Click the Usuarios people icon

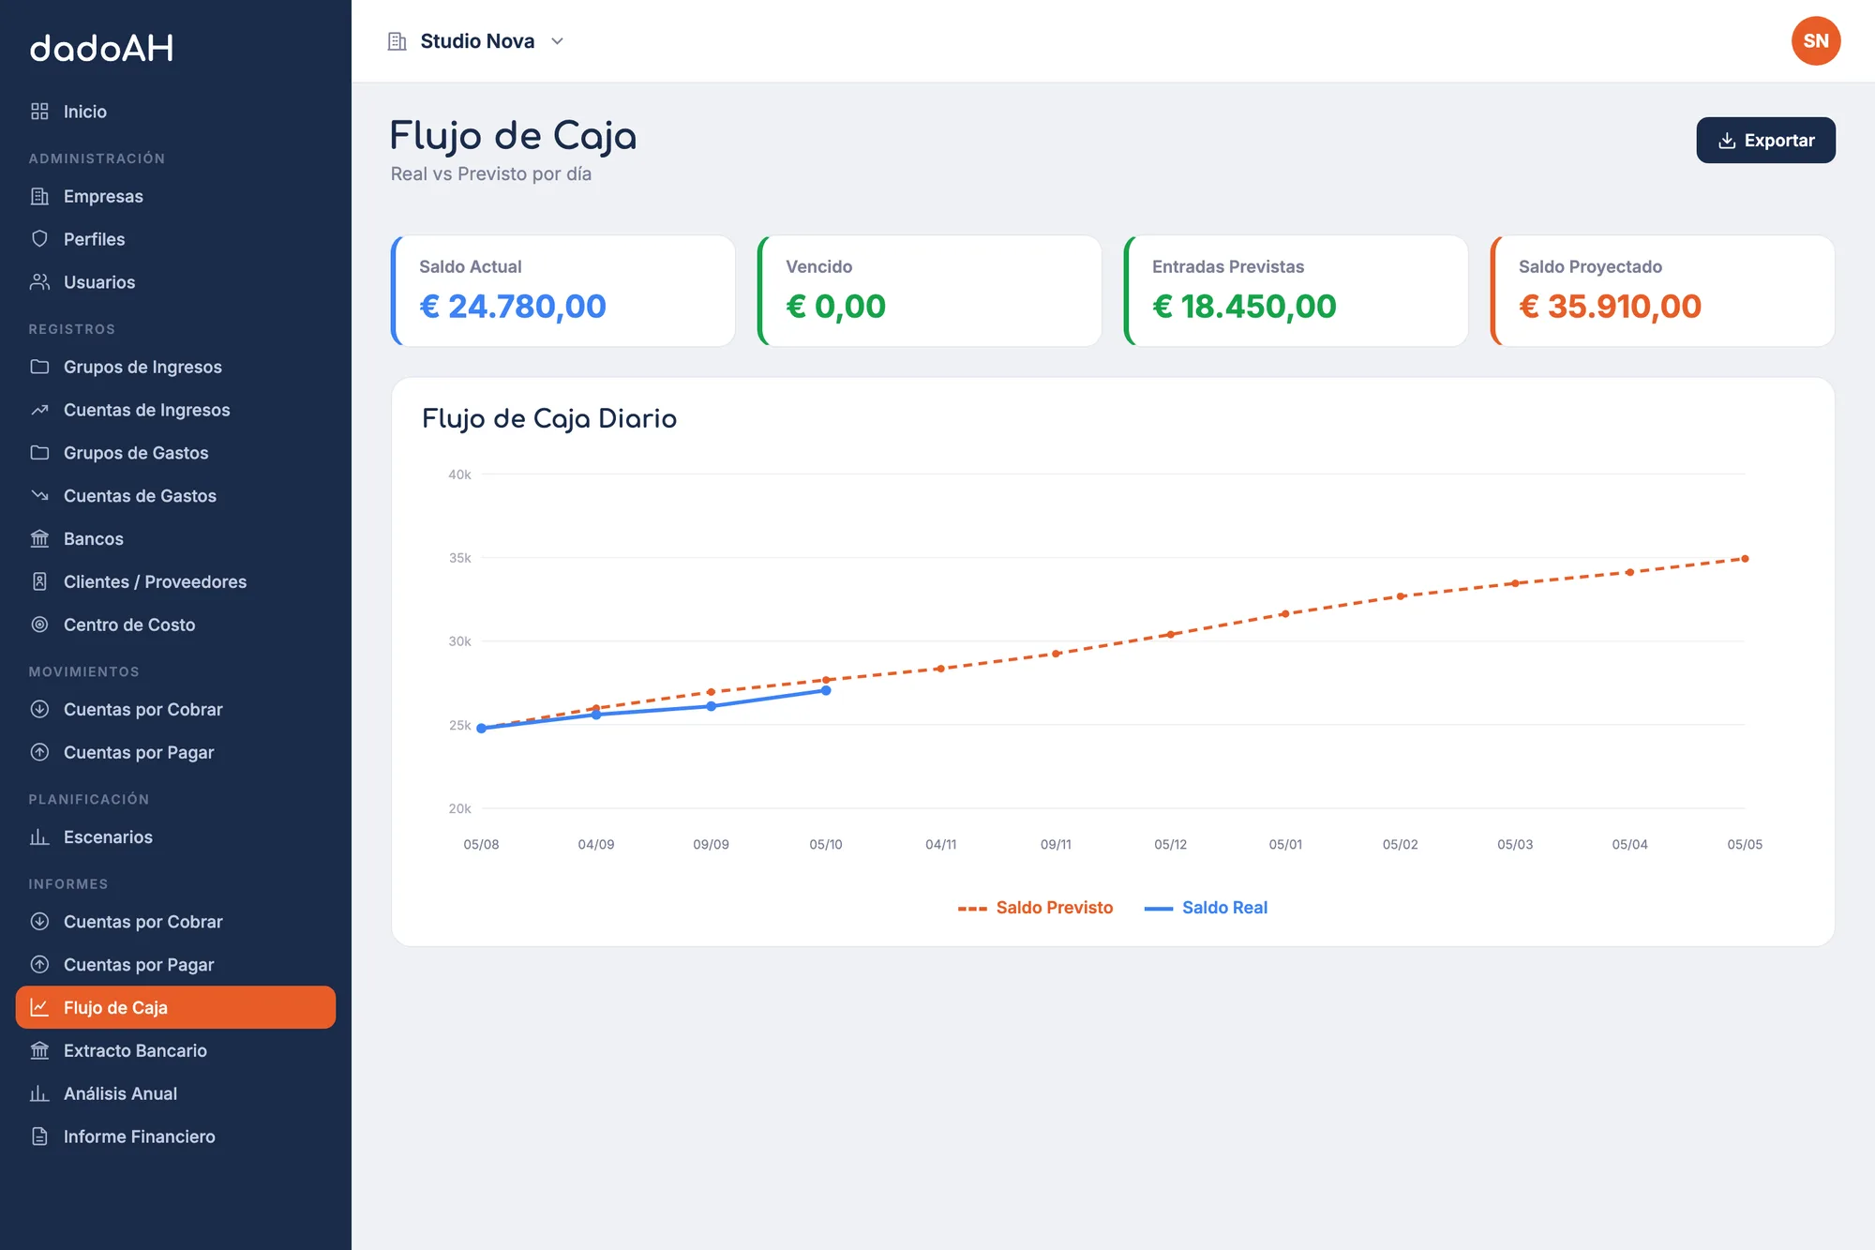tap(39, 282)
